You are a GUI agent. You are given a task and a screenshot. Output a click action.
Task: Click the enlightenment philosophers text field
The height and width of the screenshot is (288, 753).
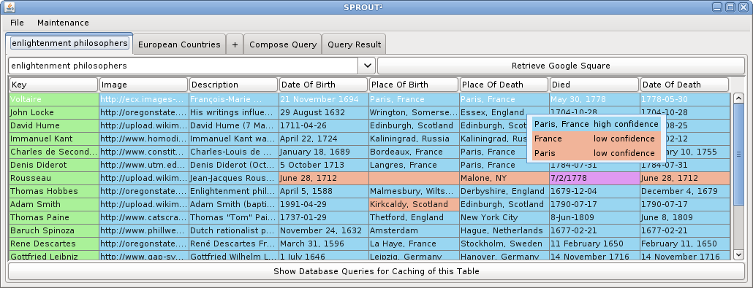pos(183,66)
